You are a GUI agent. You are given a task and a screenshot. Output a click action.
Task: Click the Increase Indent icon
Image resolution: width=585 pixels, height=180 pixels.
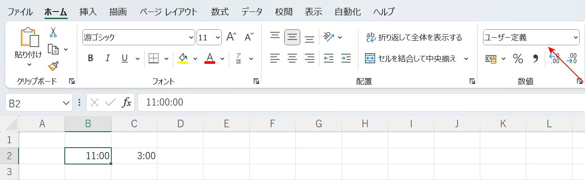pos(346,58)
